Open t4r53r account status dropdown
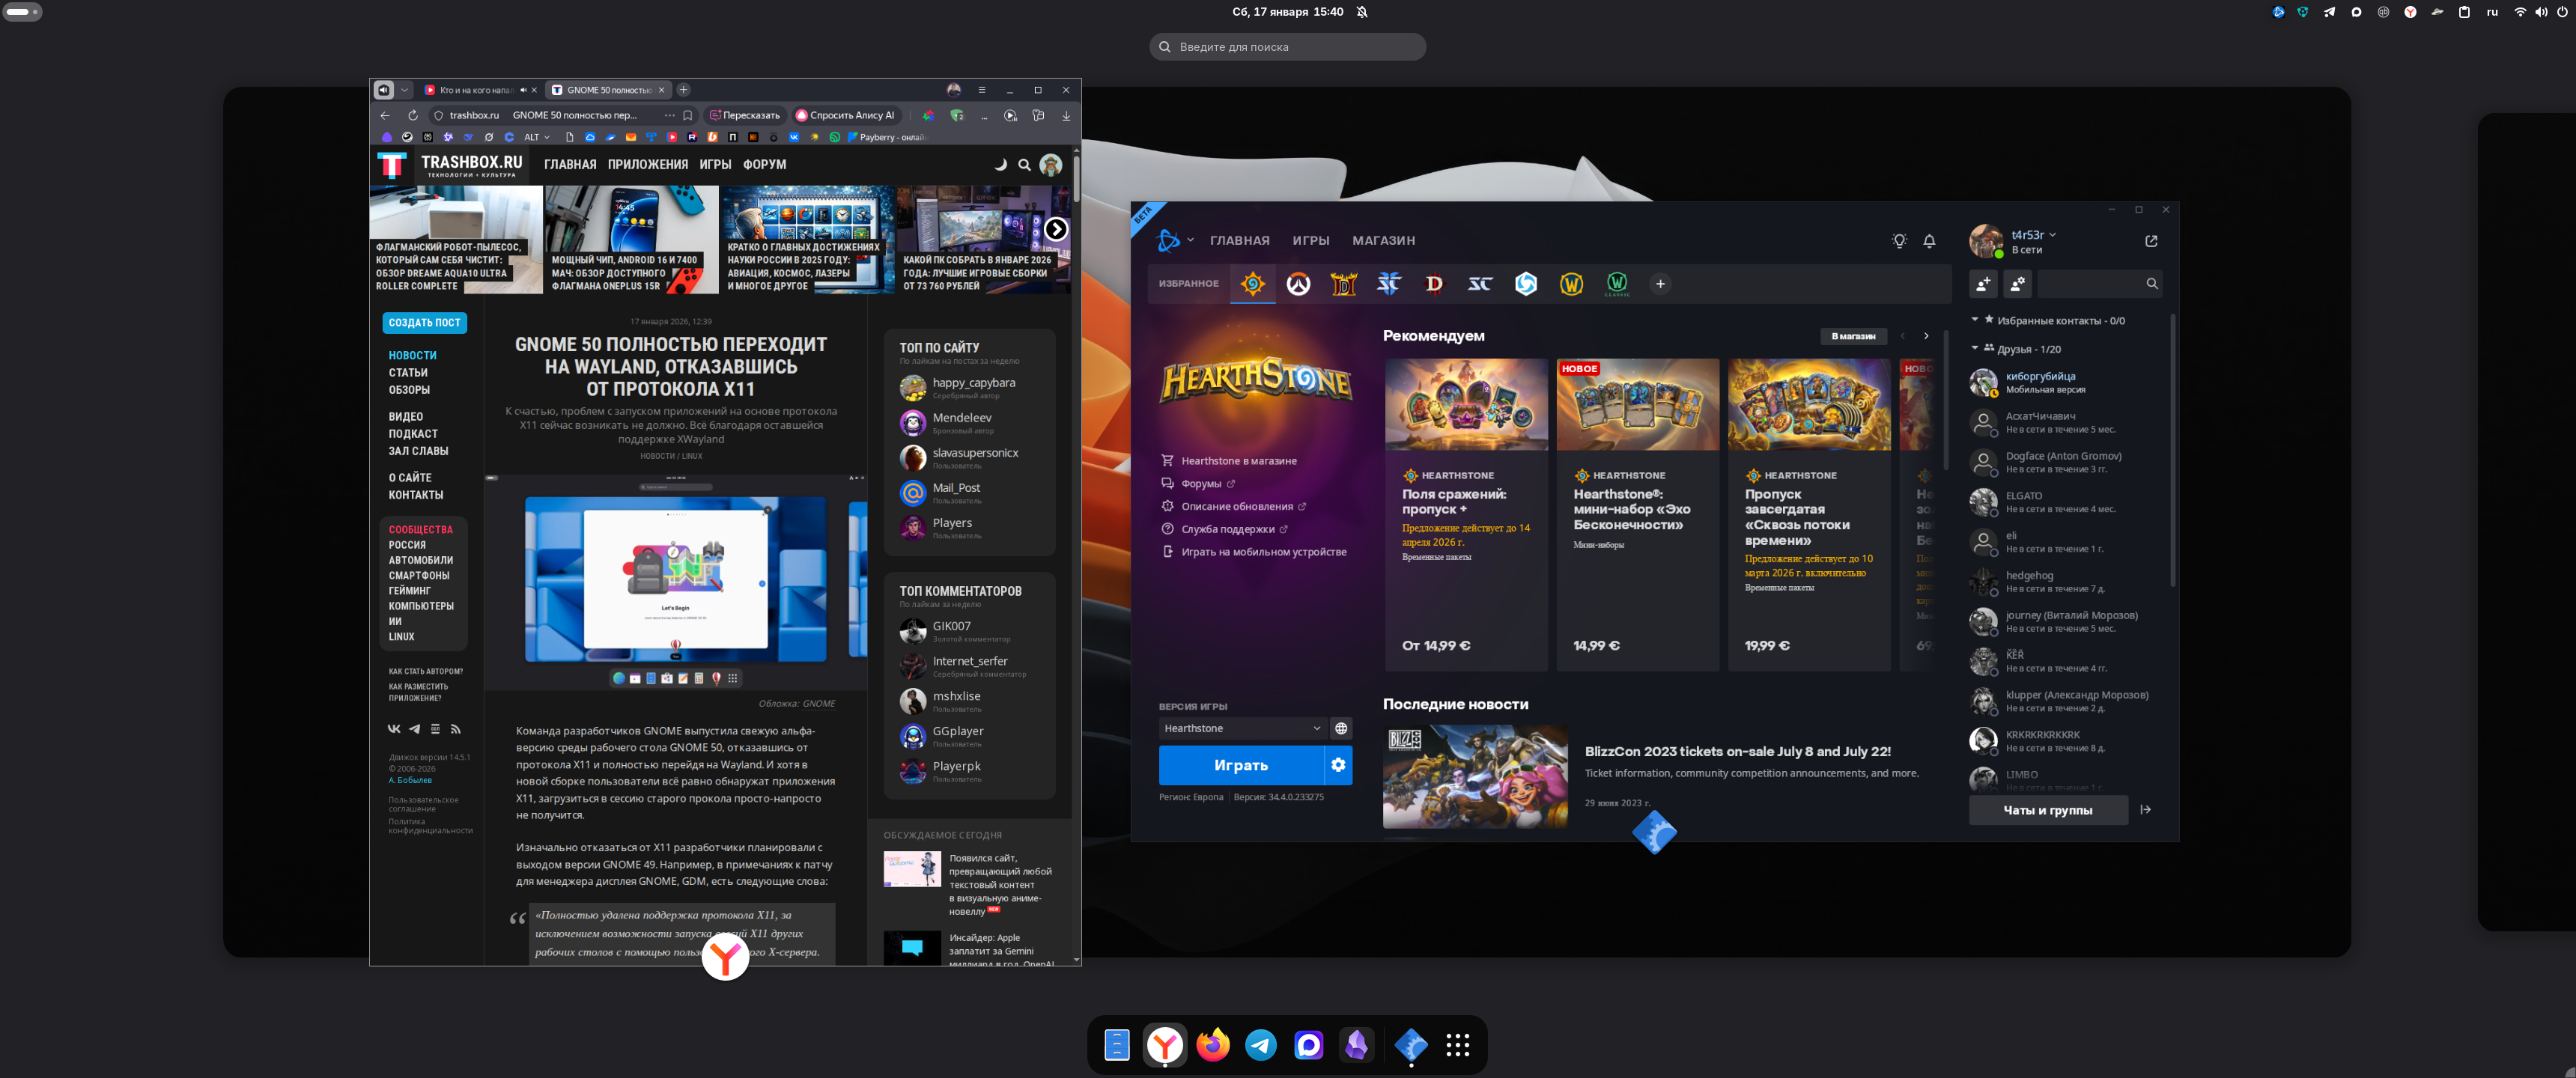Screen dimensions: 2576x1078 click(x=2053, y=235)
